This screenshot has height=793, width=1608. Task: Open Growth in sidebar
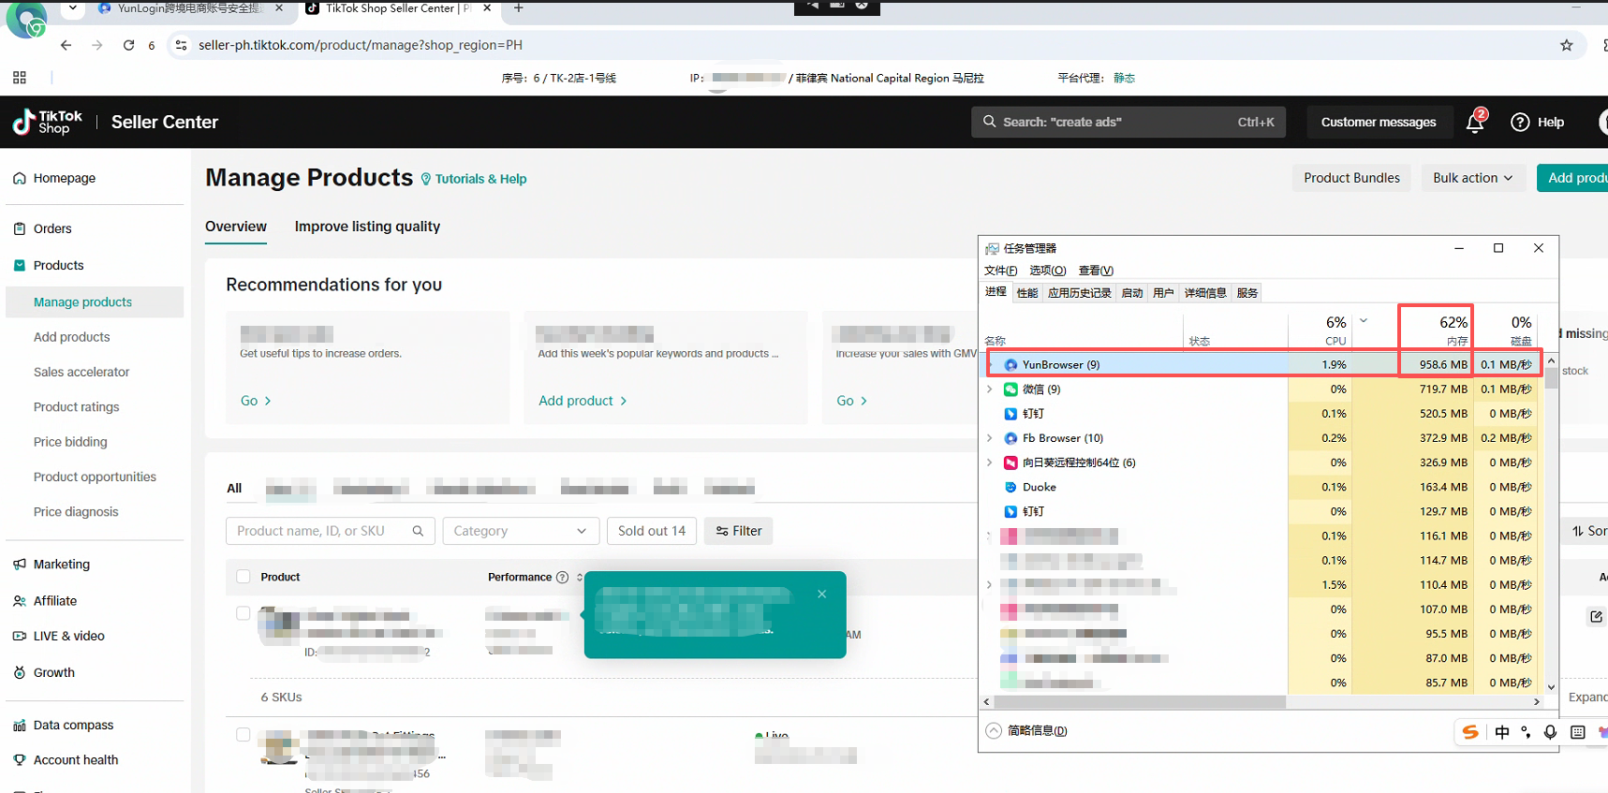click(x=54, y=672)
